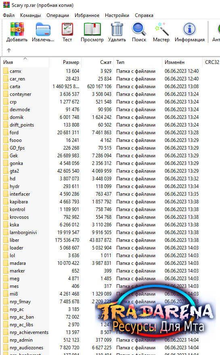The height and width of the screenshot is (355, 220).
Task: Click the Извлечь (Extract) toolbar icon
Action: (x=43, y=29)
